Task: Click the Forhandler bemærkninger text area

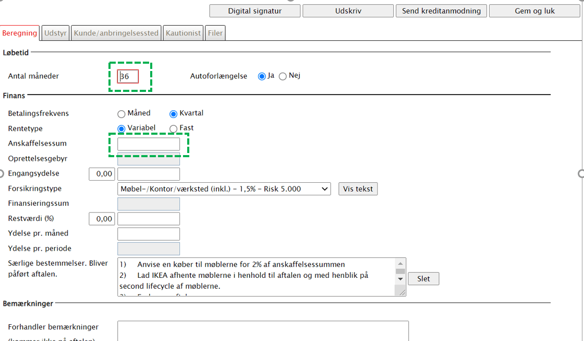Action: pyautogui.click(x=263, y=331)
